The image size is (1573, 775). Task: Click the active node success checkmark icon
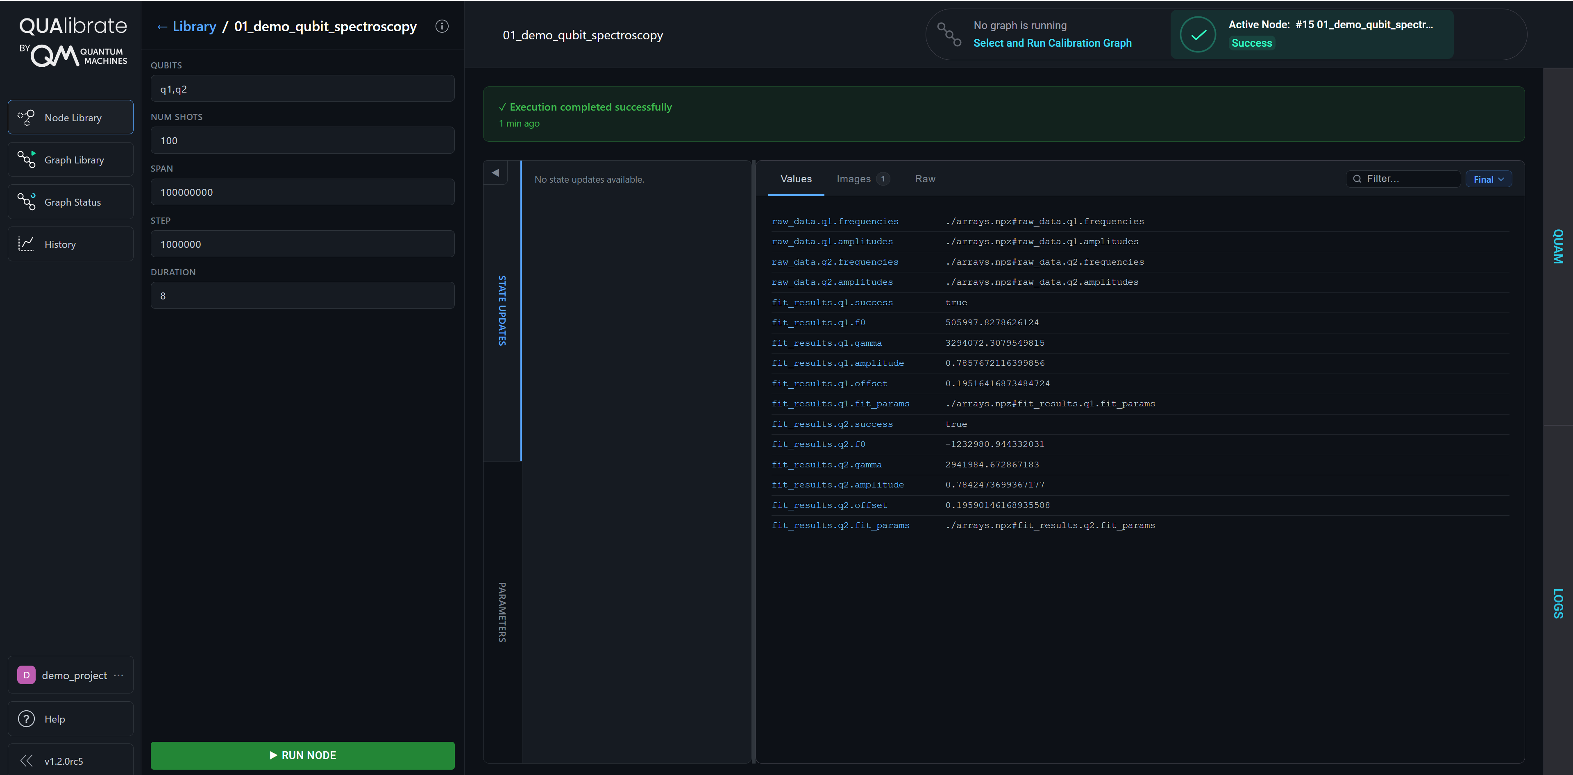pyautogui.click(x=1198, y=34)
